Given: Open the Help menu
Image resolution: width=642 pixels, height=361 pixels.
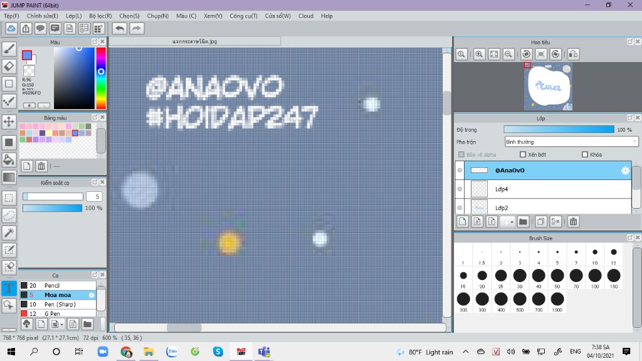Looking at the screenshot, I should click(327, 16).
